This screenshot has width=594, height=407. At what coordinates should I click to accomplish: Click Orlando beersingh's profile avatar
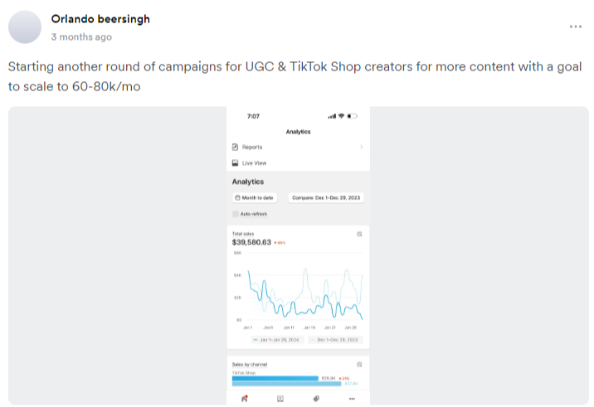coord(24,27)
